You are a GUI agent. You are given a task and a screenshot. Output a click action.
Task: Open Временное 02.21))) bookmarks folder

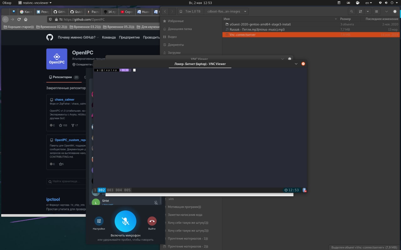(x=52, y=27)
